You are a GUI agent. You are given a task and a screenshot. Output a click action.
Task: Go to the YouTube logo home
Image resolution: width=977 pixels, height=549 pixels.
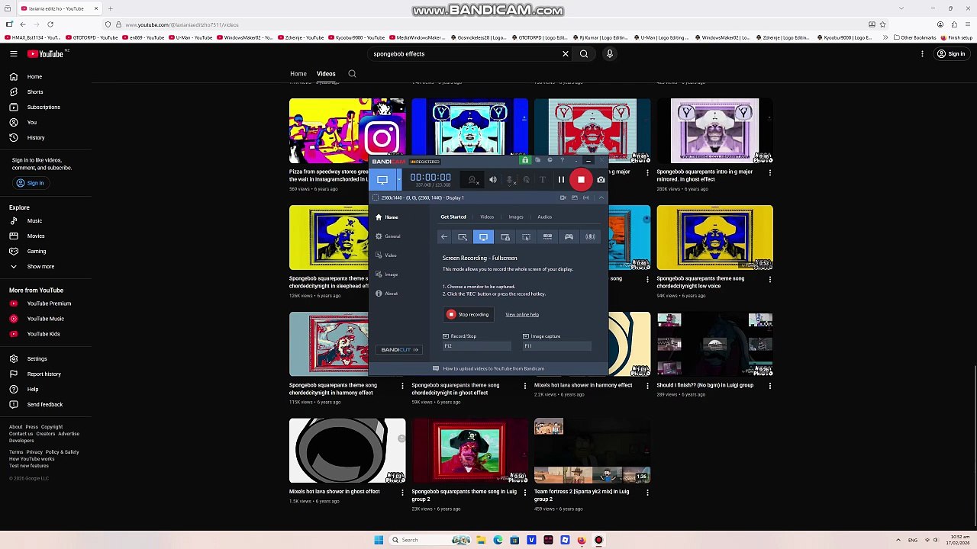(47, 54)
